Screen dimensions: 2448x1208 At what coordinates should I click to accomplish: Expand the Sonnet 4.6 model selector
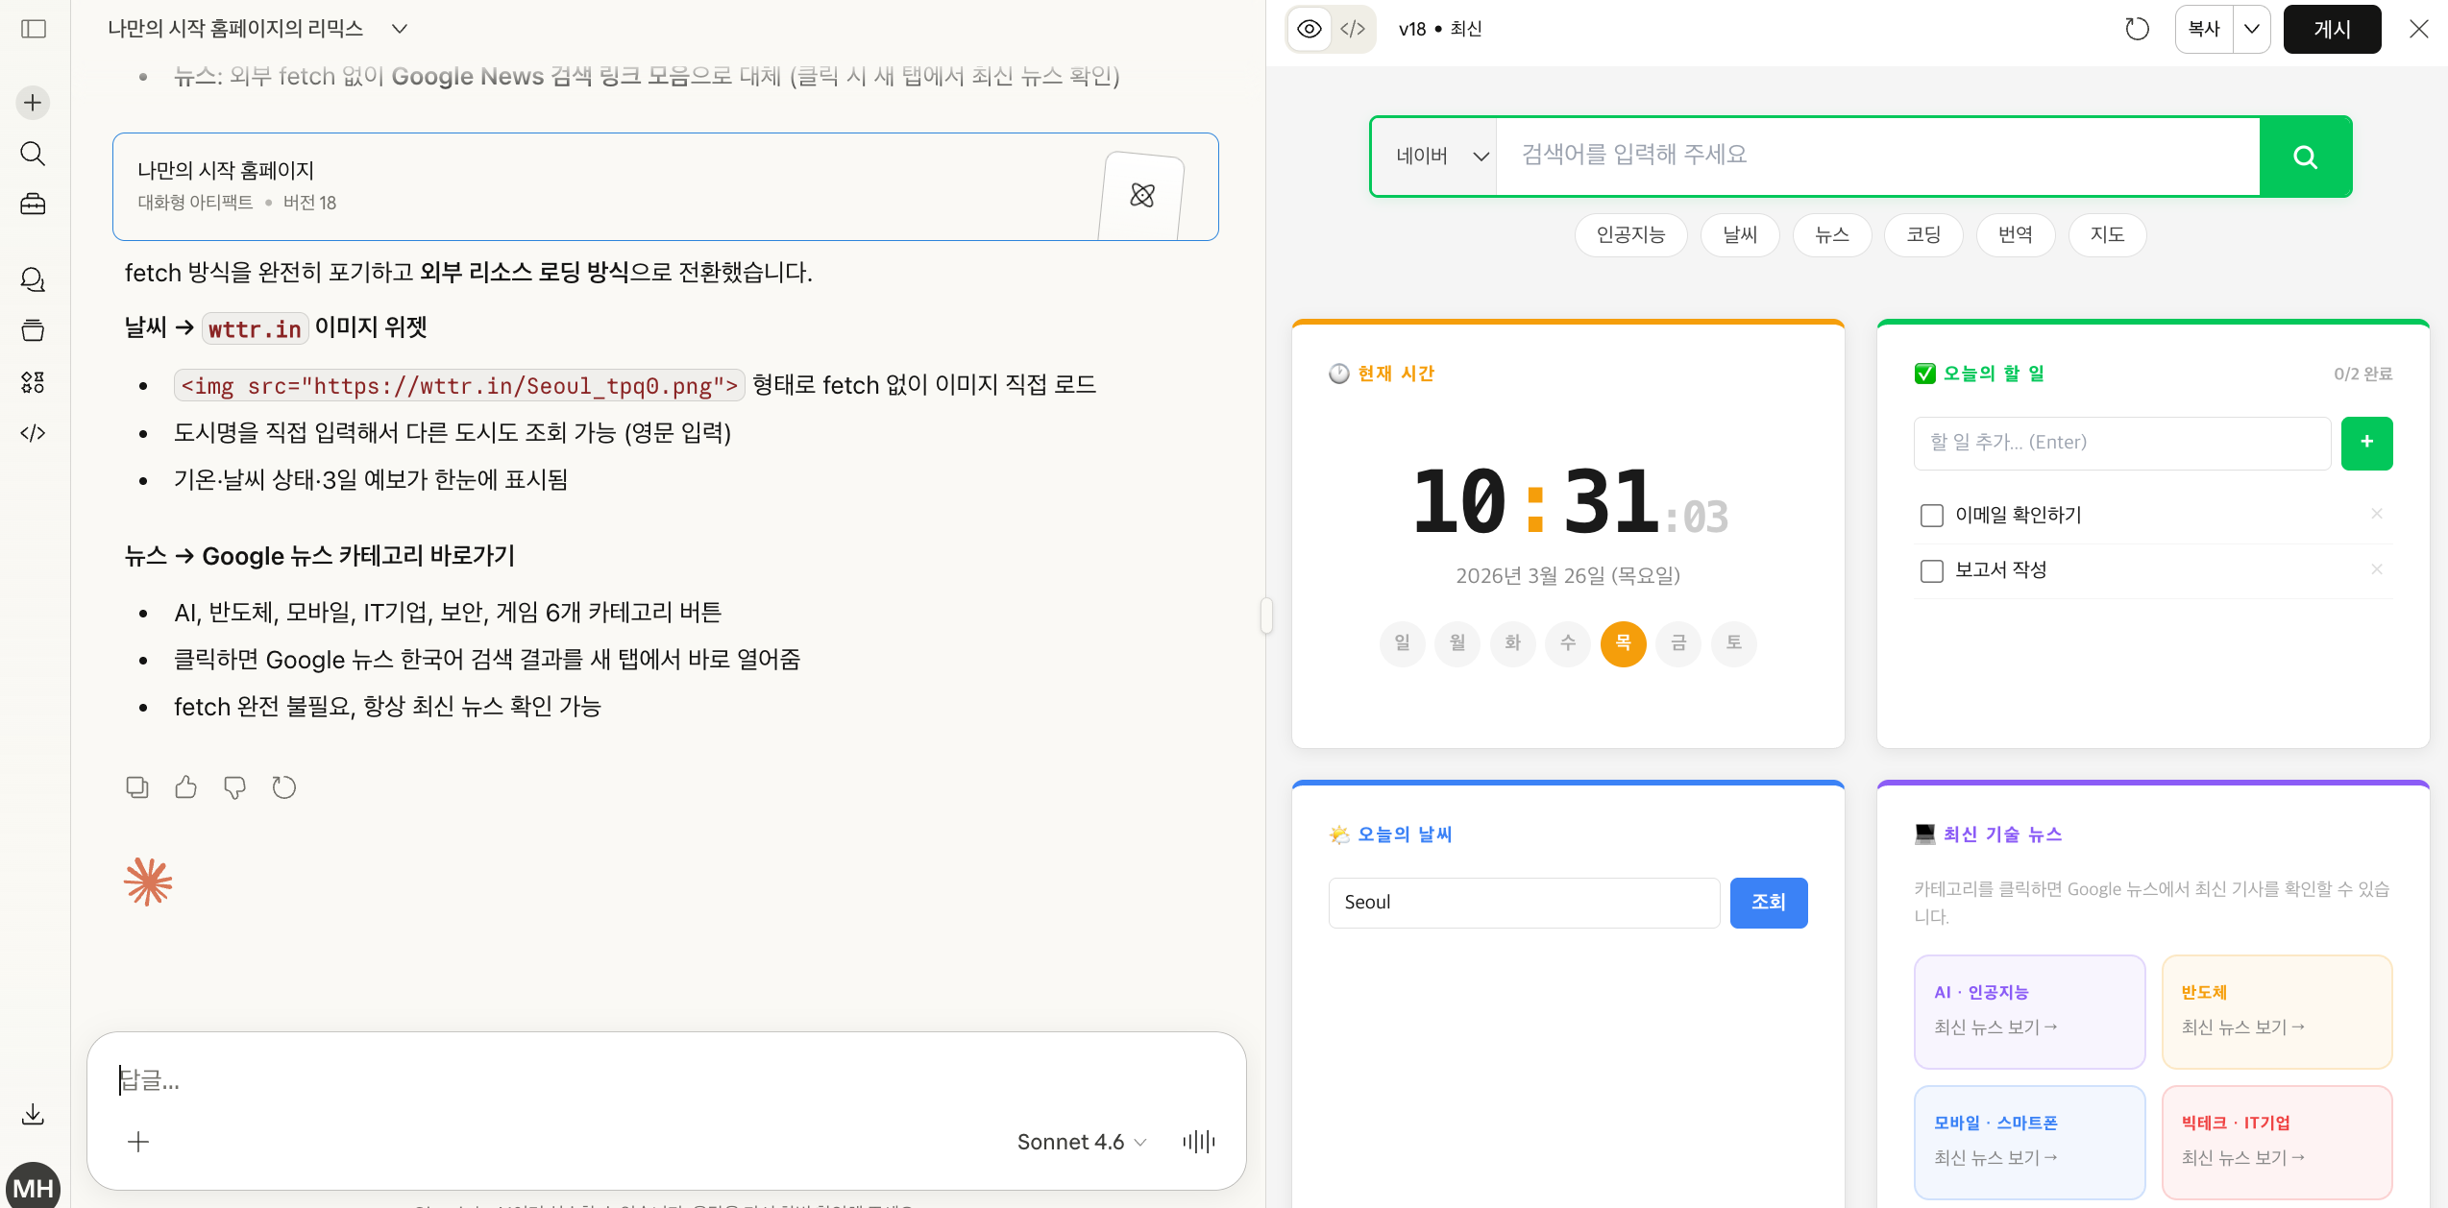1082,1142
